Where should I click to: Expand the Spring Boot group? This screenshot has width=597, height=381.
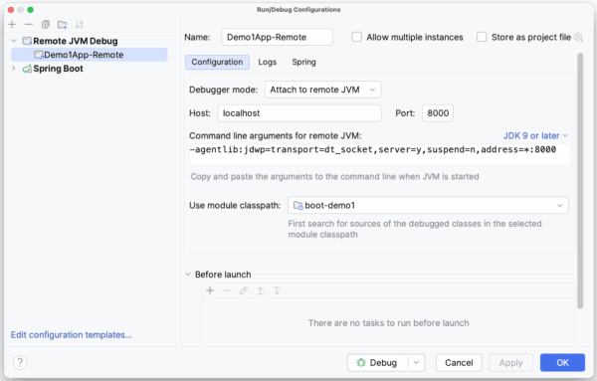[14, 69]
